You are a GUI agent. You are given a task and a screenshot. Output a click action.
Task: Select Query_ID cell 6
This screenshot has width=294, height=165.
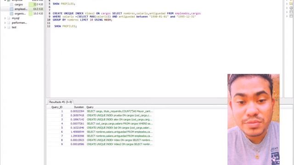click(x=62, y=132)
